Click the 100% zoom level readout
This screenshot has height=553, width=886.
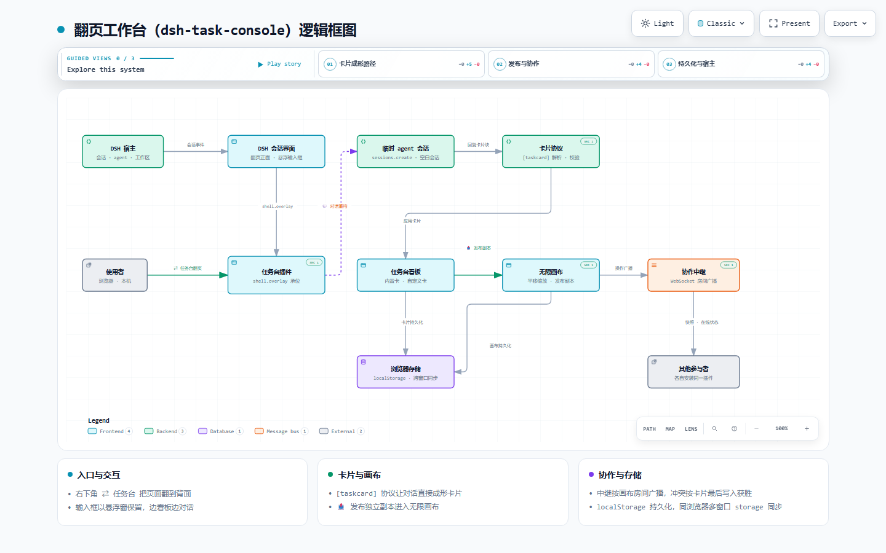781,429
